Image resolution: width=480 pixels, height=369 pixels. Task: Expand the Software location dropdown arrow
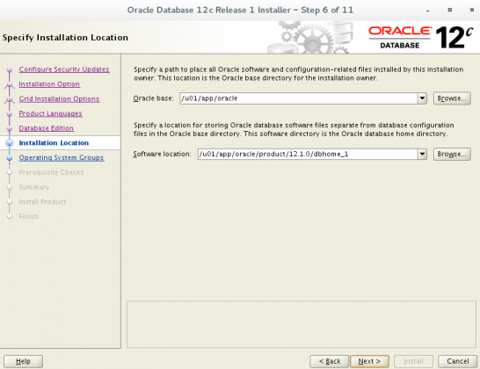tap(422, 154)
